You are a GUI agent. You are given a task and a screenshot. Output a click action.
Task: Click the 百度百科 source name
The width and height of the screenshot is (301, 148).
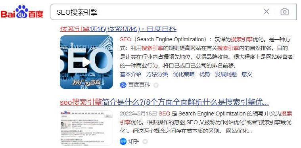[139, 85]
